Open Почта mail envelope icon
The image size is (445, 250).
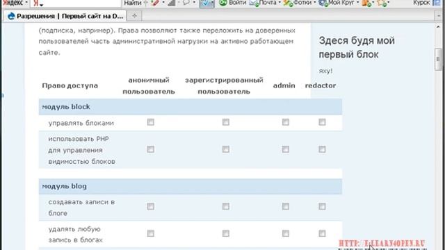(x=254, y=3)
